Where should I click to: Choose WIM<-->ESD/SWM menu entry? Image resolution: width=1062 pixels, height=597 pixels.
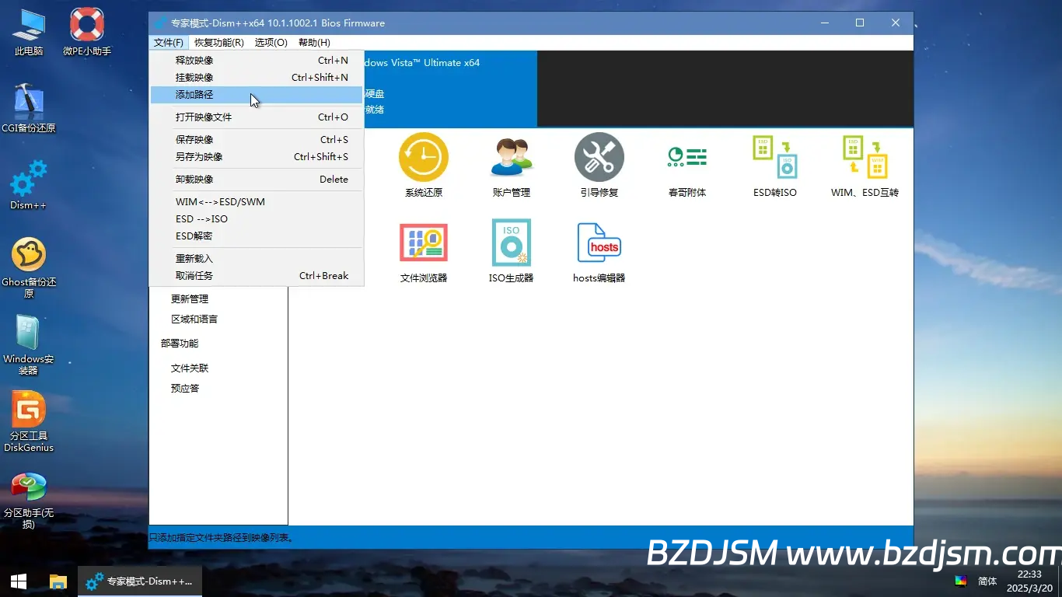pos(257,202)
